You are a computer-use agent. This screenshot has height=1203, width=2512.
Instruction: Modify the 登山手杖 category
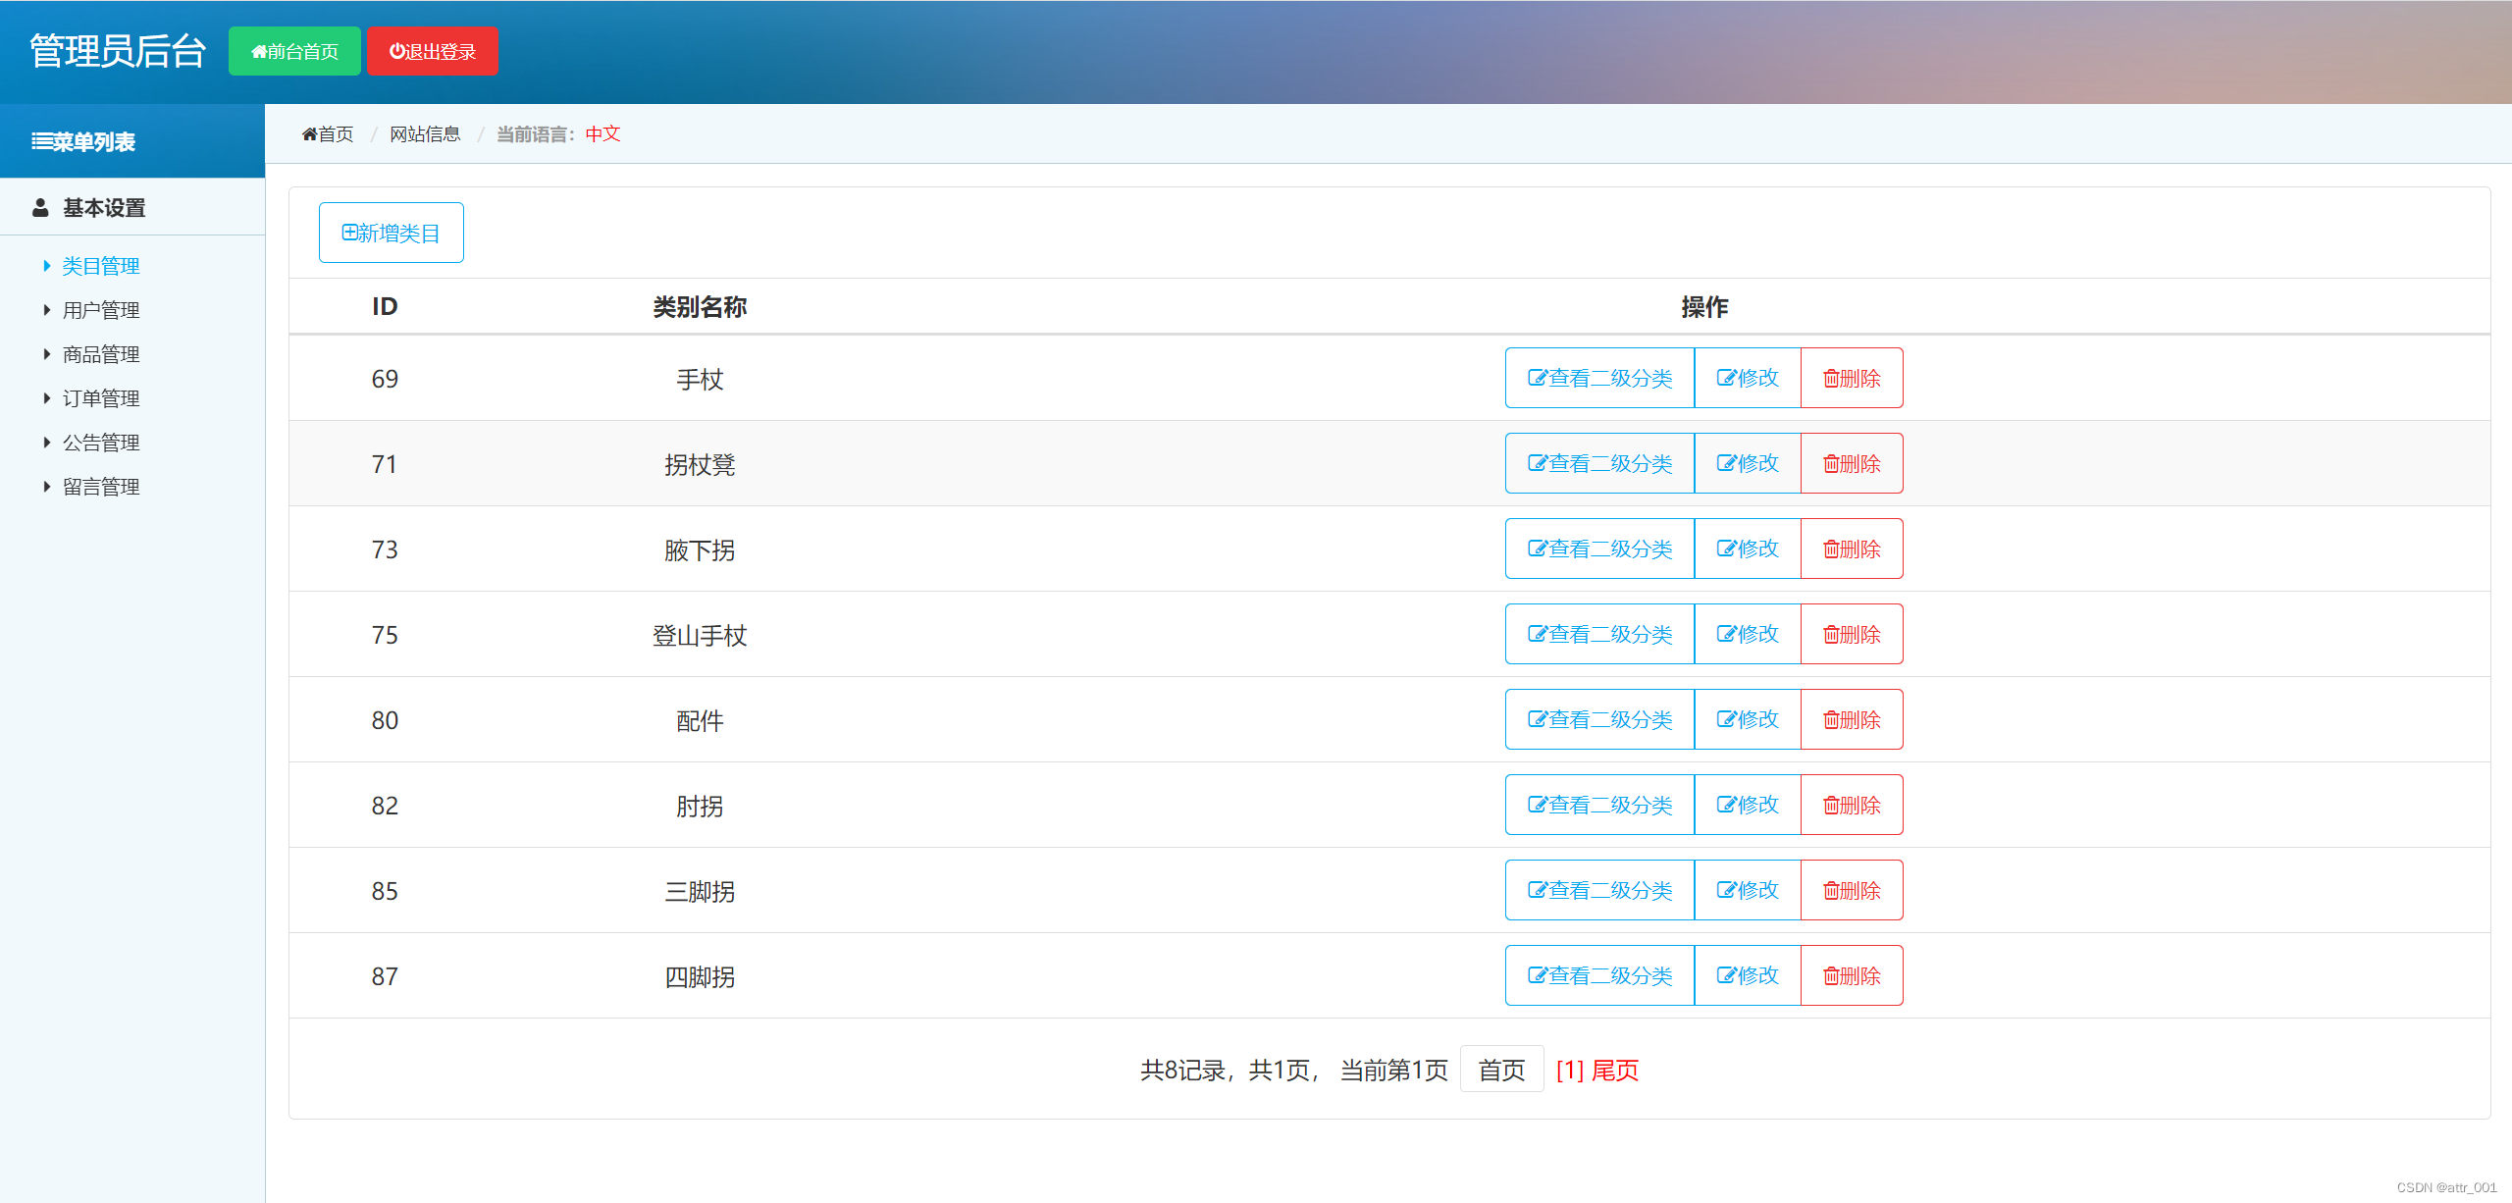1747,634
